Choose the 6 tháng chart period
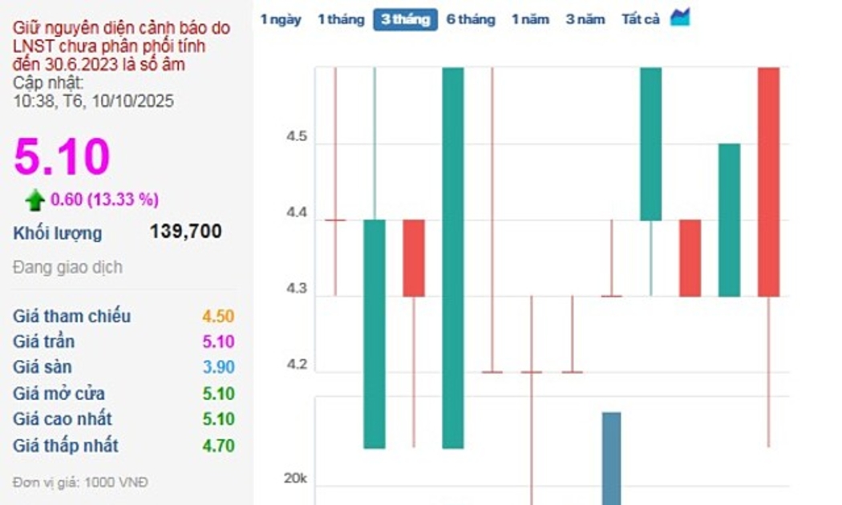The image size is (842, 505). [x=471, y=19]
